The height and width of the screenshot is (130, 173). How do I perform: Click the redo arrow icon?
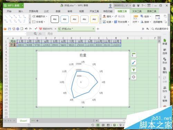click(x=30, y=29)
